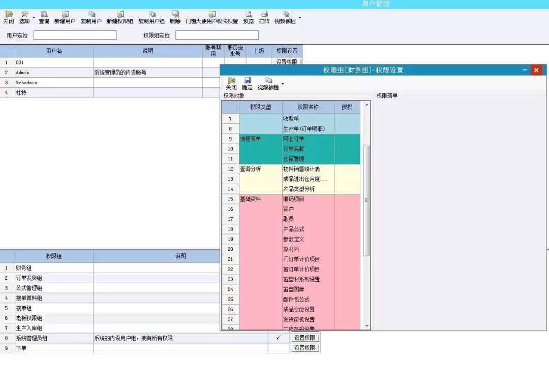Screen dimensions: 549x366
Task: Toggle authorization for 网上订单 permission
Action: pyautogui.click(x=347, y=138)
